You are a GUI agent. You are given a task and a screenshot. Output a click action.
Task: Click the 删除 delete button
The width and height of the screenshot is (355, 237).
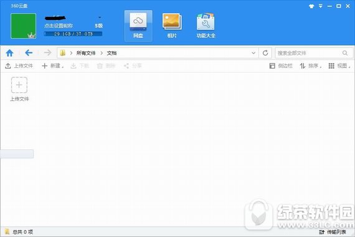pos(106,65)
